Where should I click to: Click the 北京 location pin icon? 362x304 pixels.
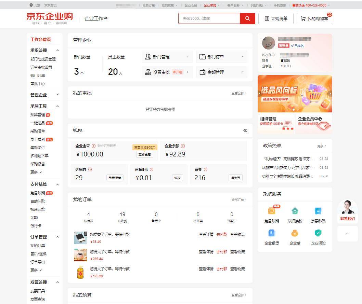click(x=31, y=5)
